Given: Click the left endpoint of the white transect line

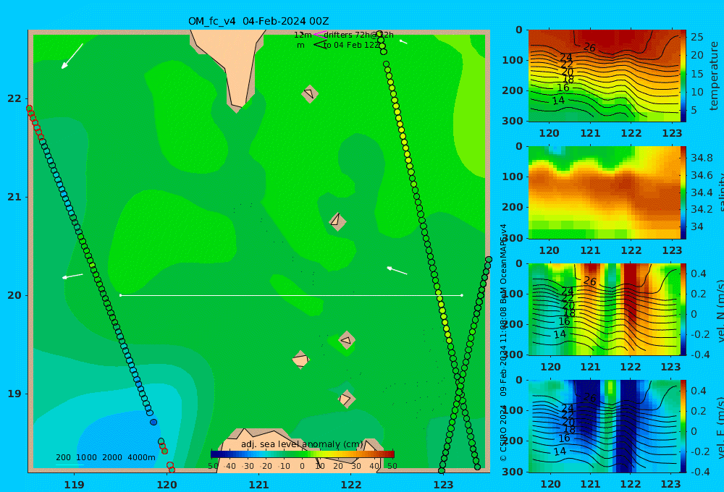Looking at the screenshot, I should tap(120, 295).
